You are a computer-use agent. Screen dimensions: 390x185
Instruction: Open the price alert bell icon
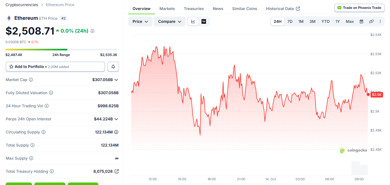point(113,67)
